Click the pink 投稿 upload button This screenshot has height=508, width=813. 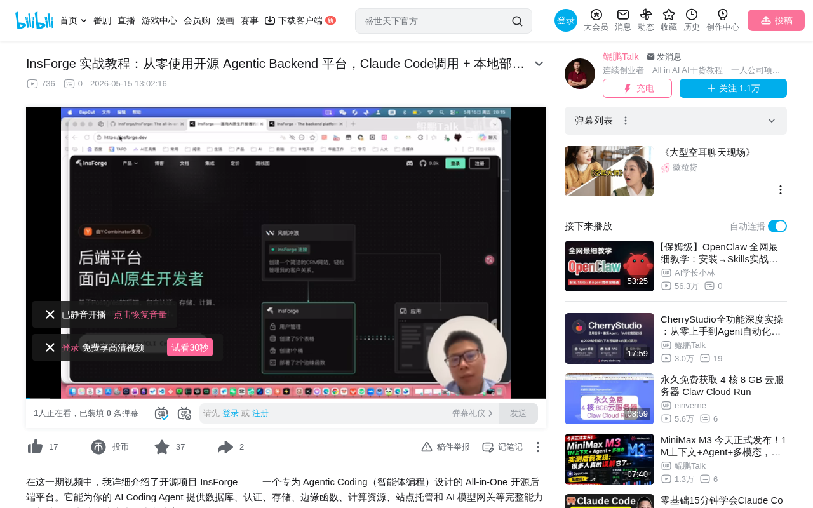(x=776, y=20)
